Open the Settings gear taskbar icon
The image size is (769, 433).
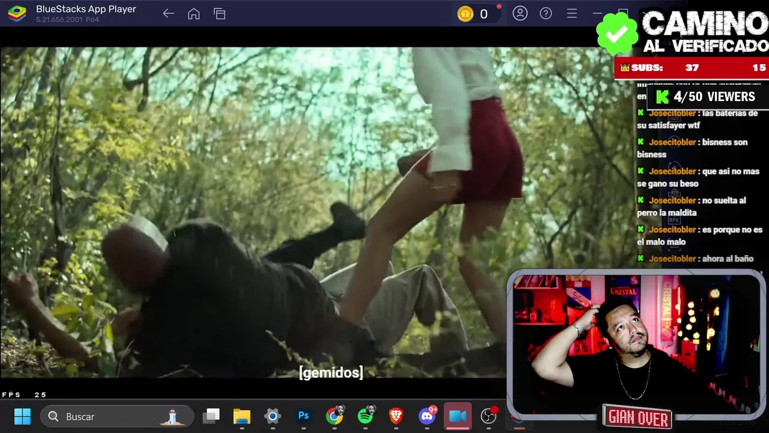[273, 416]
